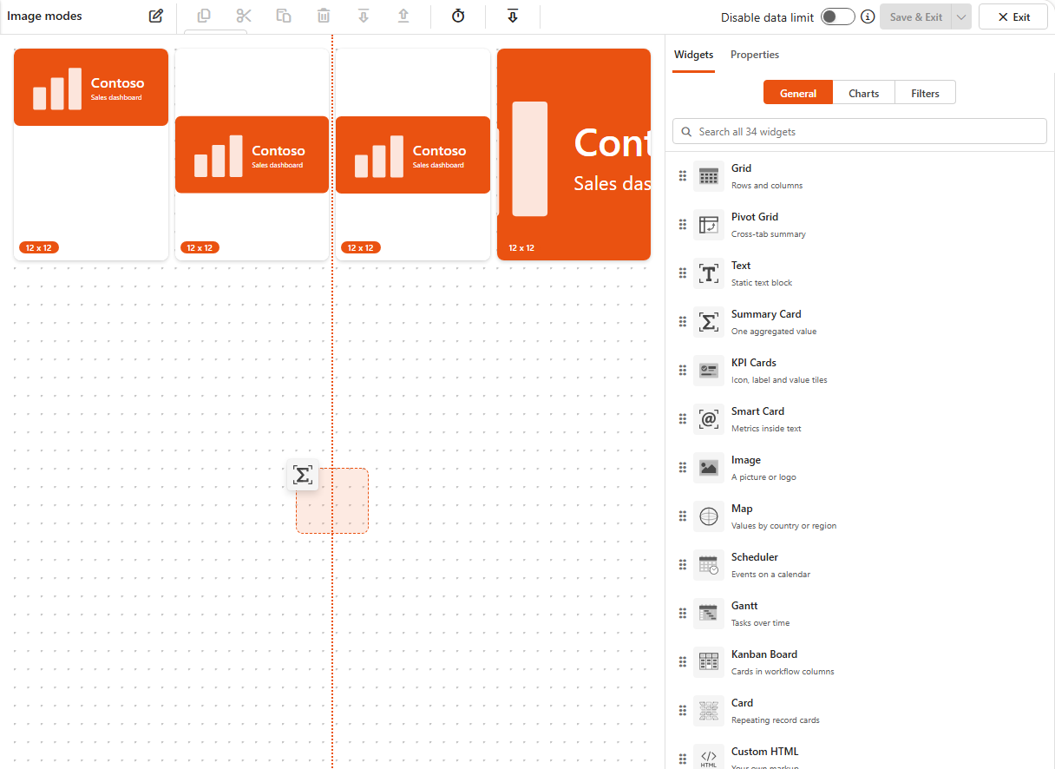Click the Kanban Board widget icon
This screenshot has height=769, width=1055.
click(x=709, y=662)
